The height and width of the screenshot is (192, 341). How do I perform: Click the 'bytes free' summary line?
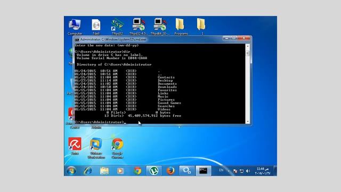143,116
